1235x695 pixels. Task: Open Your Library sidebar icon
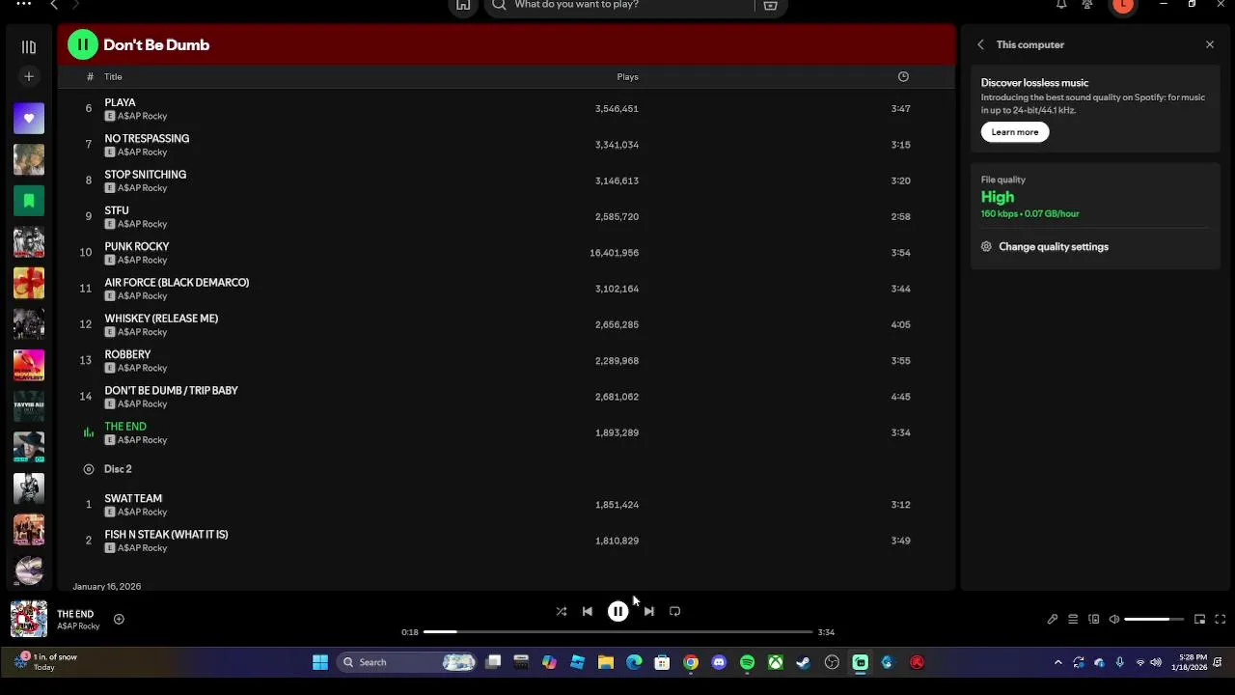point(29,46)
